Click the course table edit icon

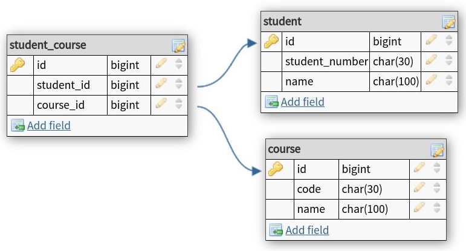point(437,150)
